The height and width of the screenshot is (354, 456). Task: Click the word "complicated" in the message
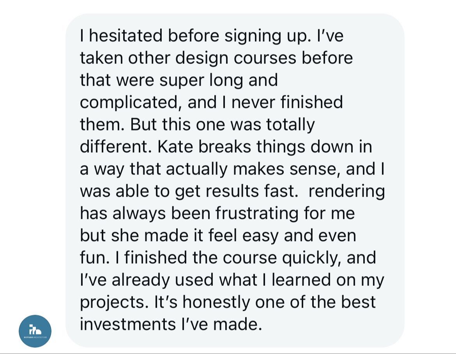(131, 102)
